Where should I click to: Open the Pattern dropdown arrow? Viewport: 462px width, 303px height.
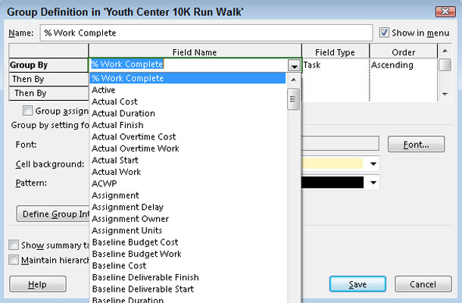(x=373, y=183)
